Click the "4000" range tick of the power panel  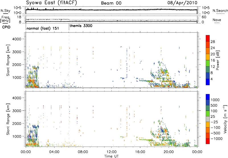(17, 39)
